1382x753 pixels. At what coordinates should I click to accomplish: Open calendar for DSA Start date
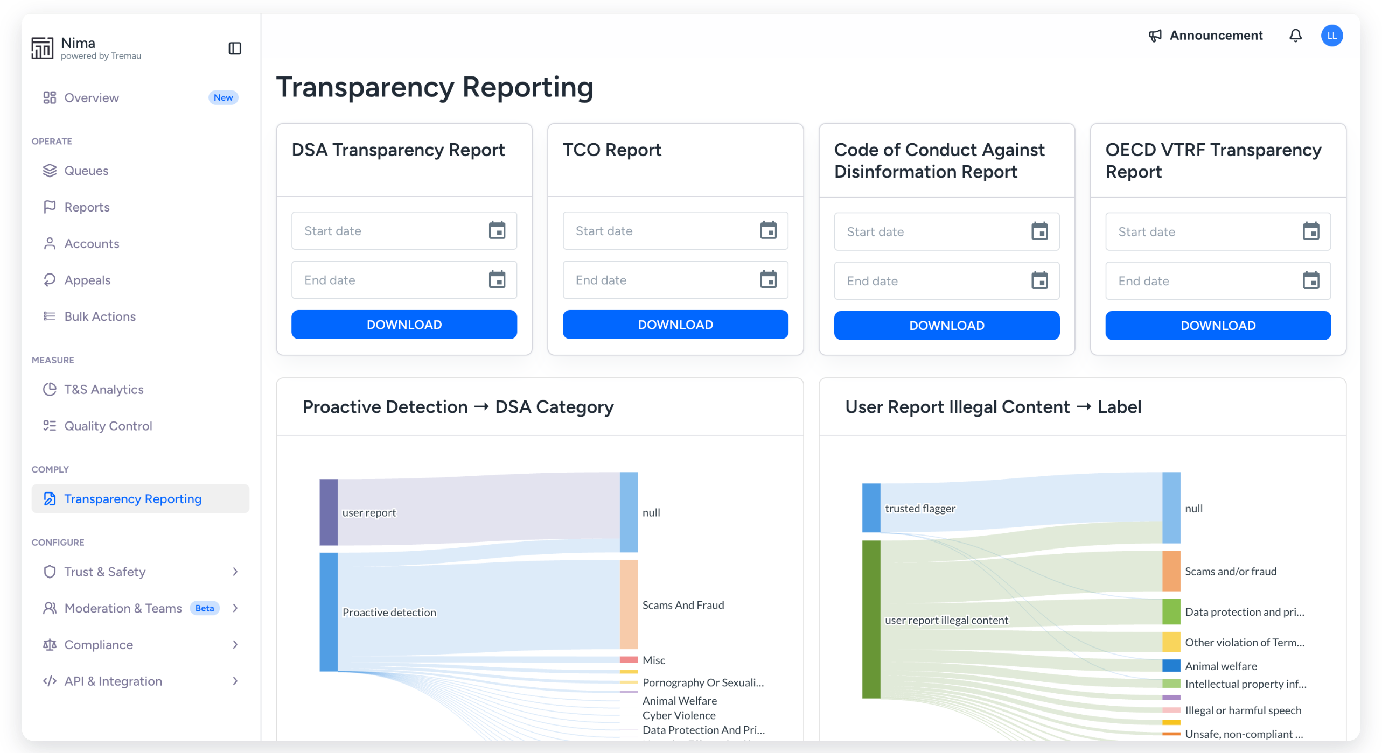497,230
